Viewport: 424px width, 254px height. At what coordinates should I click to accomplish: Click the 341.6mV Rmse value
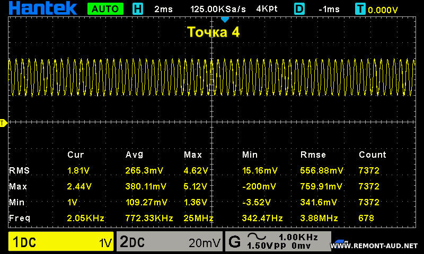[x=319, y=203]
